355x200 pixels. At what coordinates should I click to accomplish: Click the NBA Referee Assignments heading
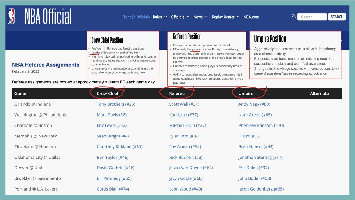(46, 65)
